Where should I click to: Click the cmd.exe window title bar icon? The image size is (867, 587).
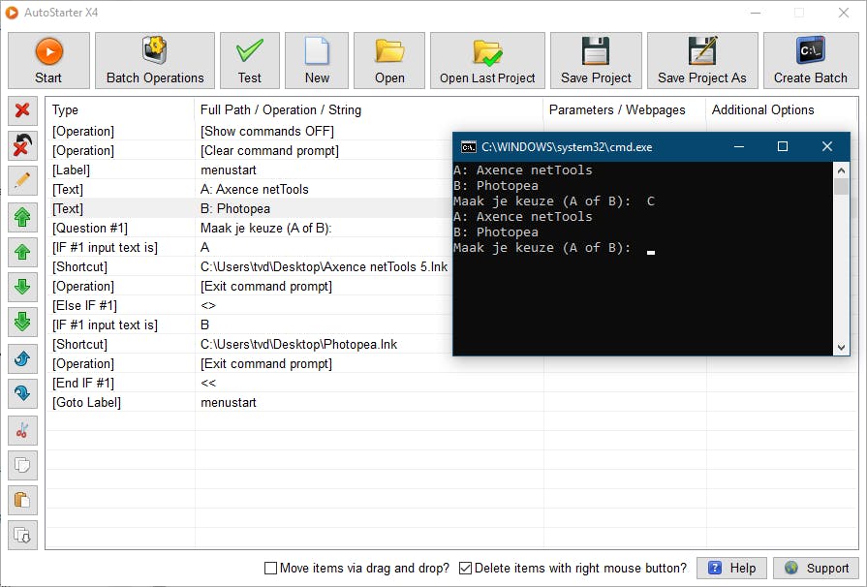tap(468, 147)
